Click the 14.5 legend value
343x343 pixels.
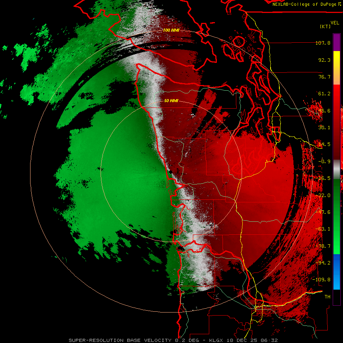(x=324, y=144)
